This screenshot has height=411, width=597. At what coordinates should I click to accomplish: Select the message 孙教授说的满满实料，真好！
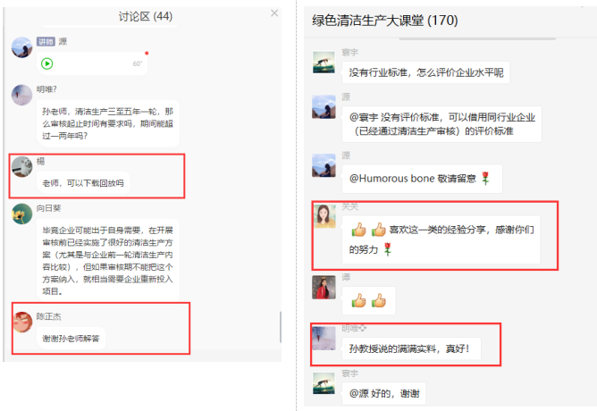(x=411, y=348)
